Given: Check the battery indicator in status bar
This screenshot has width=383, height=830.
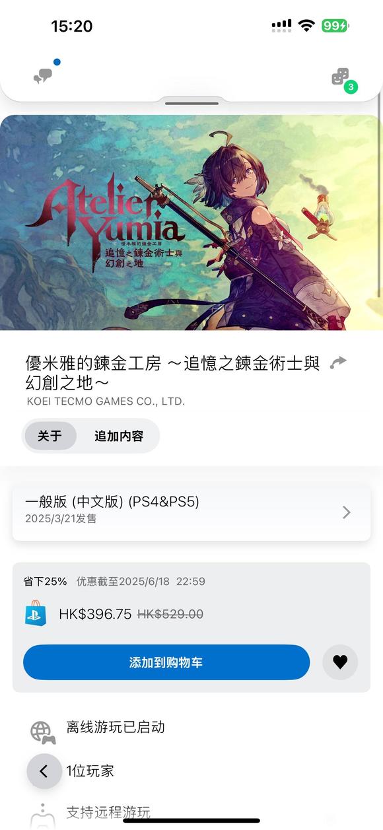Looking at the screenshot, I should click(x=335, y=26).
